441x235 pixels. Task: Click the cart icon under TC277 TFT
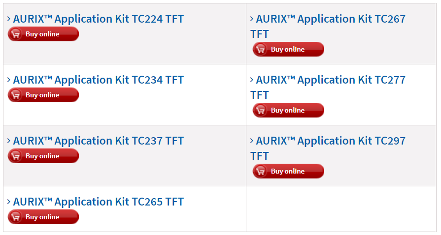pos(261,111)
